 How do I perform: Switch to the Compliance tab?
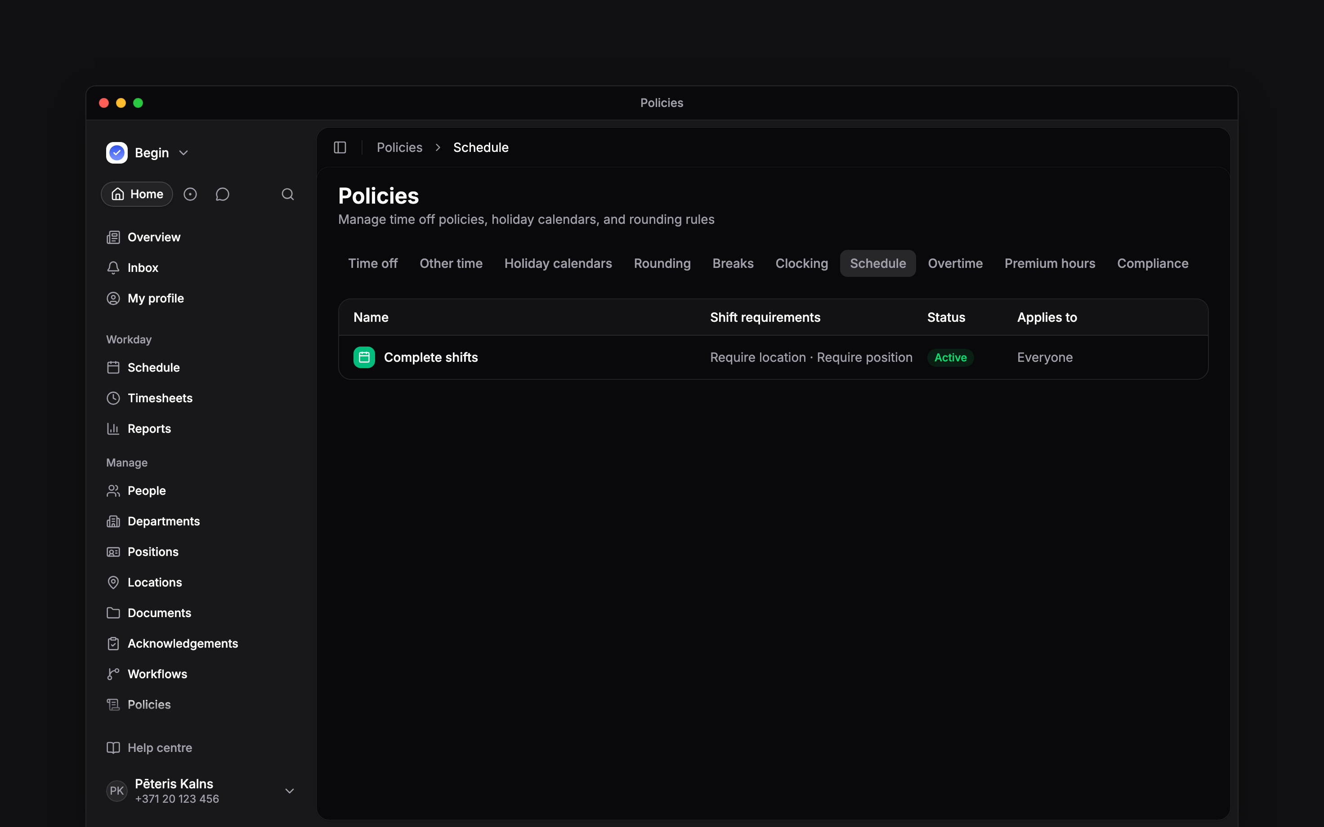click(x=1153, y=264)
